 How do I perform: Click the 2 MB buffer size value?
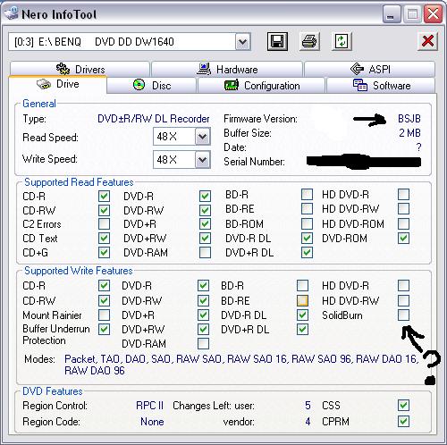(x=409, y=133)
